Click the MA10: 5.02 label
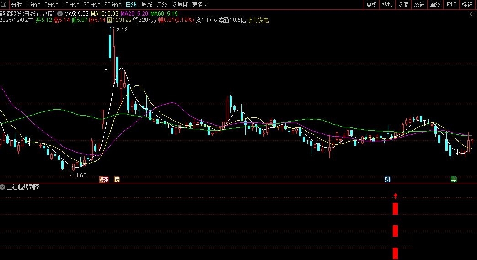The width and height of the screenshot is (477, 260). coord(105,14)
